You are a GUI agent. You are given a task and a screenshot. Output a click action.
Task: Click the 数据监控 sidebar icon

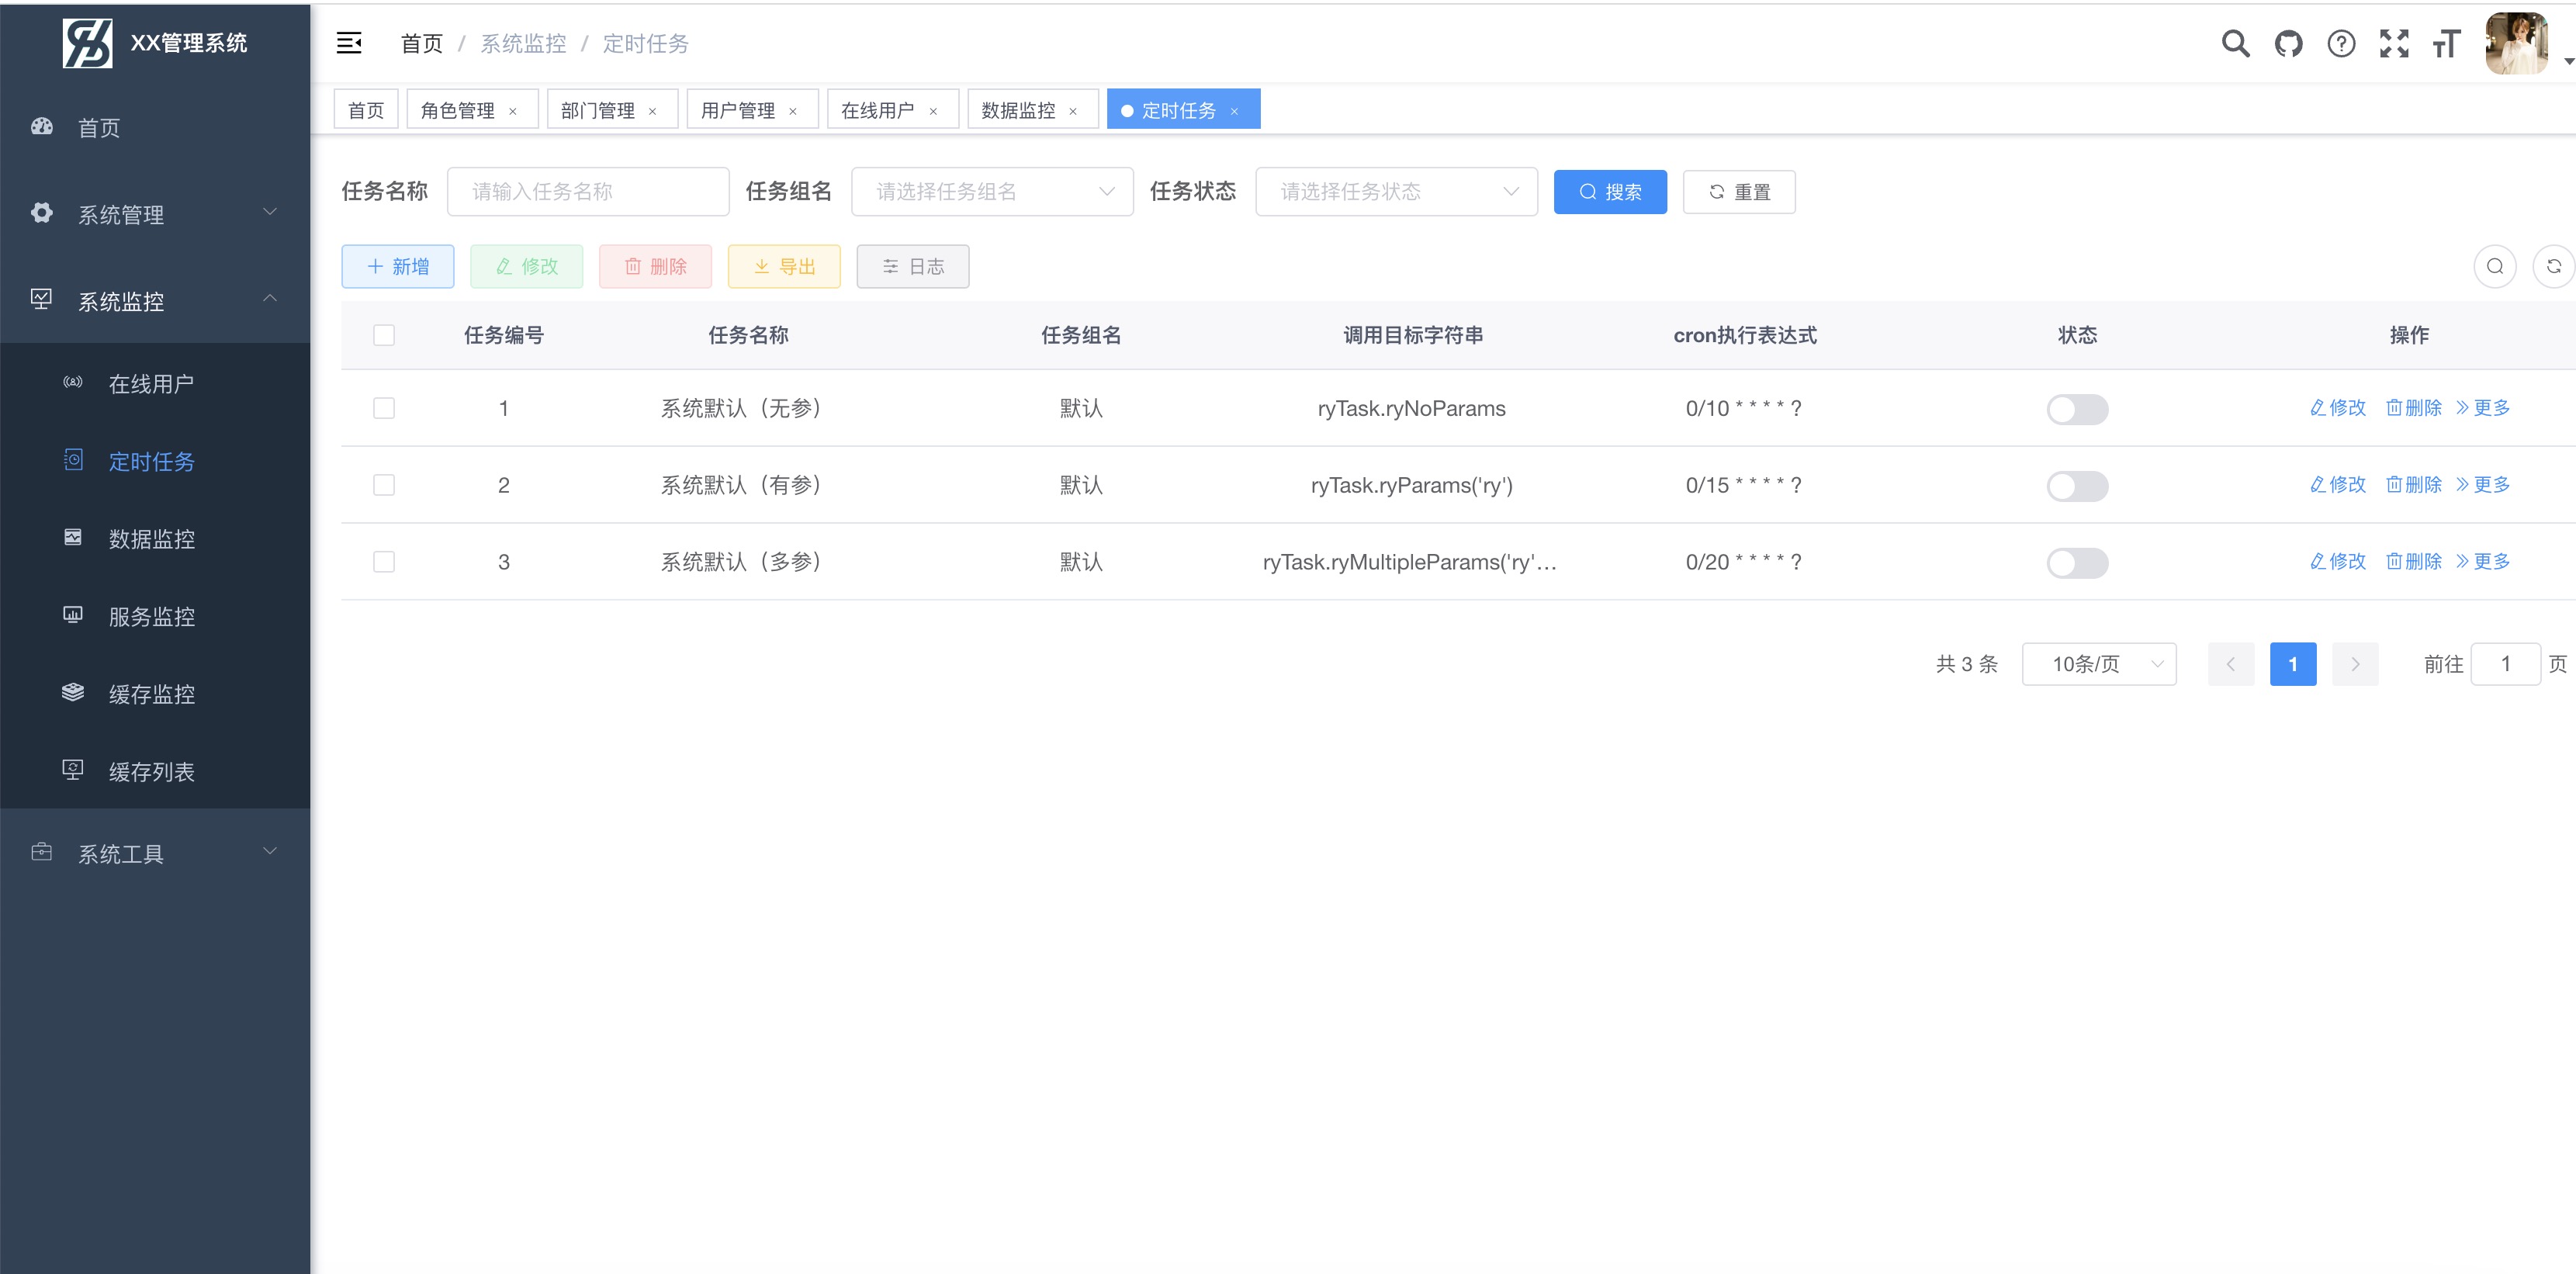point(73,537)
